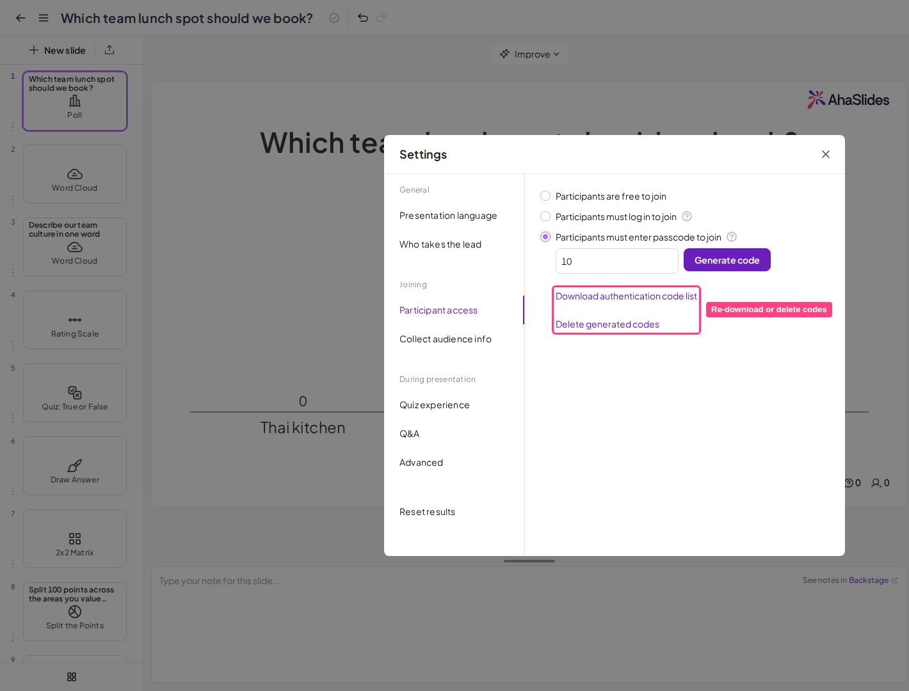Open the hamburger menu icon
The image size is (909, 691).
(44, 18)
